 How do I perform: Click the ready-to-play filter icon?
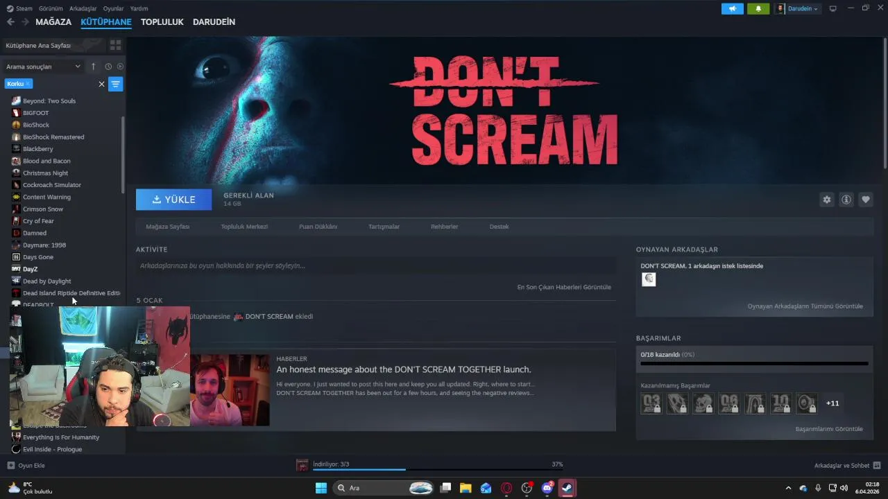[x=120, y=67]
